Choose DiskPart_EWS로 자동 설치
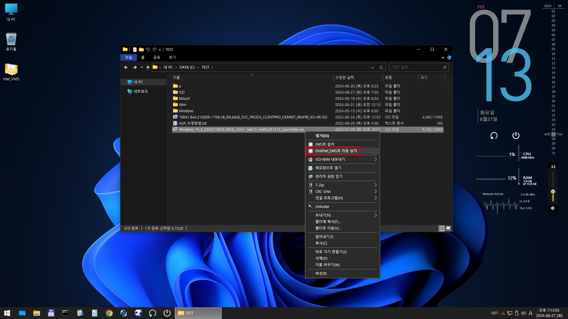 point(343,151)
